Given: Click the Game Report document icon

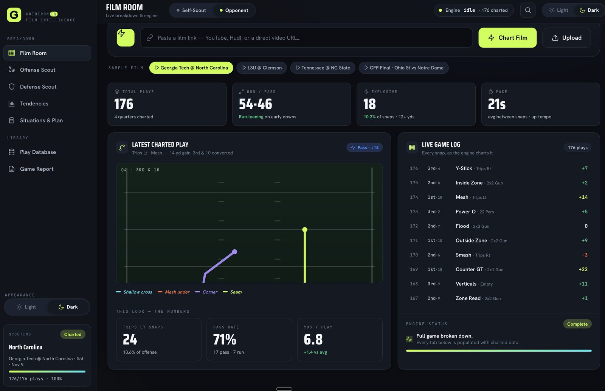Looking at the screenshot, I should [12, 169].
